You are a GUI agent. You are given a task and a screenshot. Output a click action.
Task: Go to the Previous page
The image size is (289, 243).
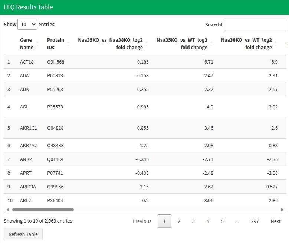coord(142,221)
